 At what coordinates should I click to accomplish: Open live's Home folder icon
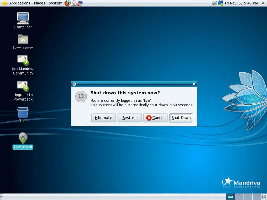(23, 42)
